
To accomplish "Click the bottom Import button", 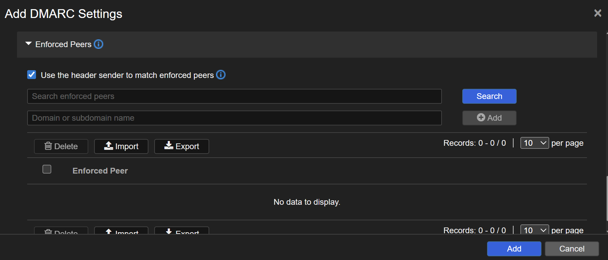I will tap(121, 231).
